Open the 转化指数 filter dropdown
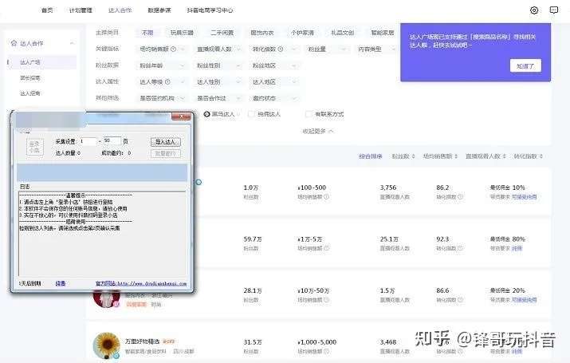Viewport: 570px width, 363px height. [274, 49]
